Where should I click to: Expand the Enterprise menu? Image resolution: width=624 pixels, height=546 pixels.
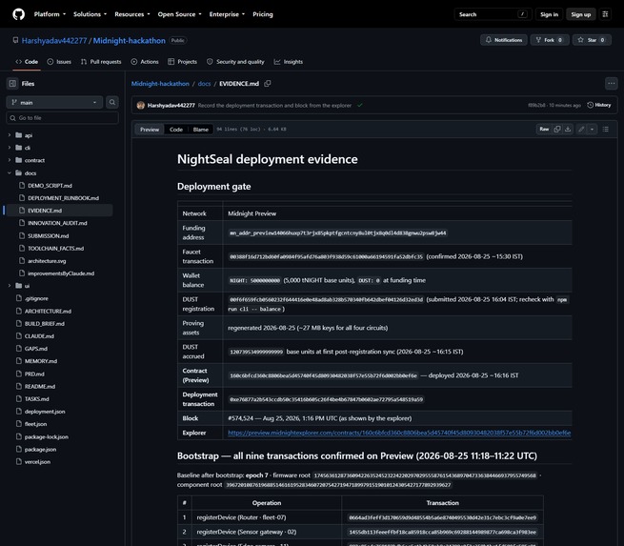227,14
